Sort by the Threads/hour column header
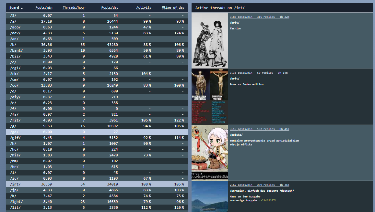 pyautogui.click(x=74, y=8)
